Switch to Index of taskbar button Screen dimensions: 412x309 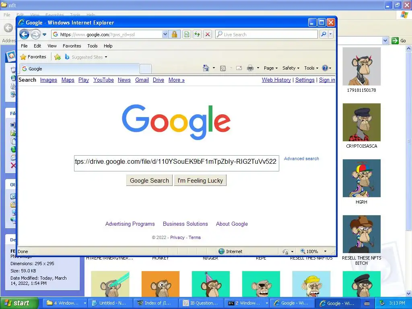(x=156, y=303)
